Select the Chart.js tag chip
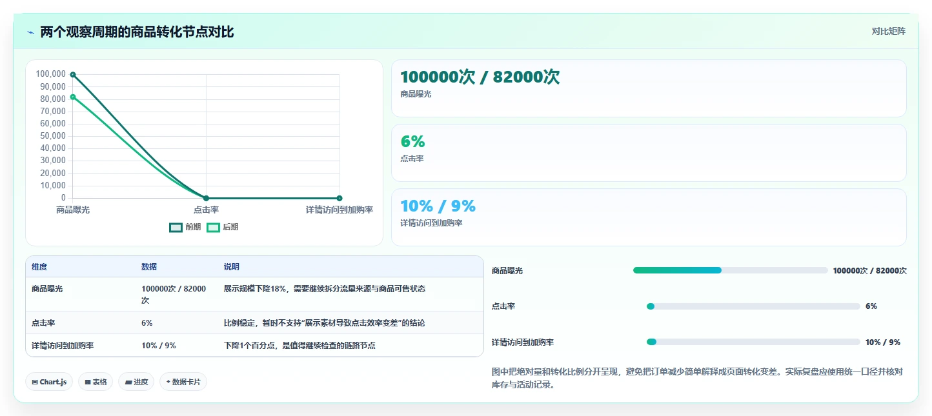This screenshot has height=416, width=932. point(49,382)
